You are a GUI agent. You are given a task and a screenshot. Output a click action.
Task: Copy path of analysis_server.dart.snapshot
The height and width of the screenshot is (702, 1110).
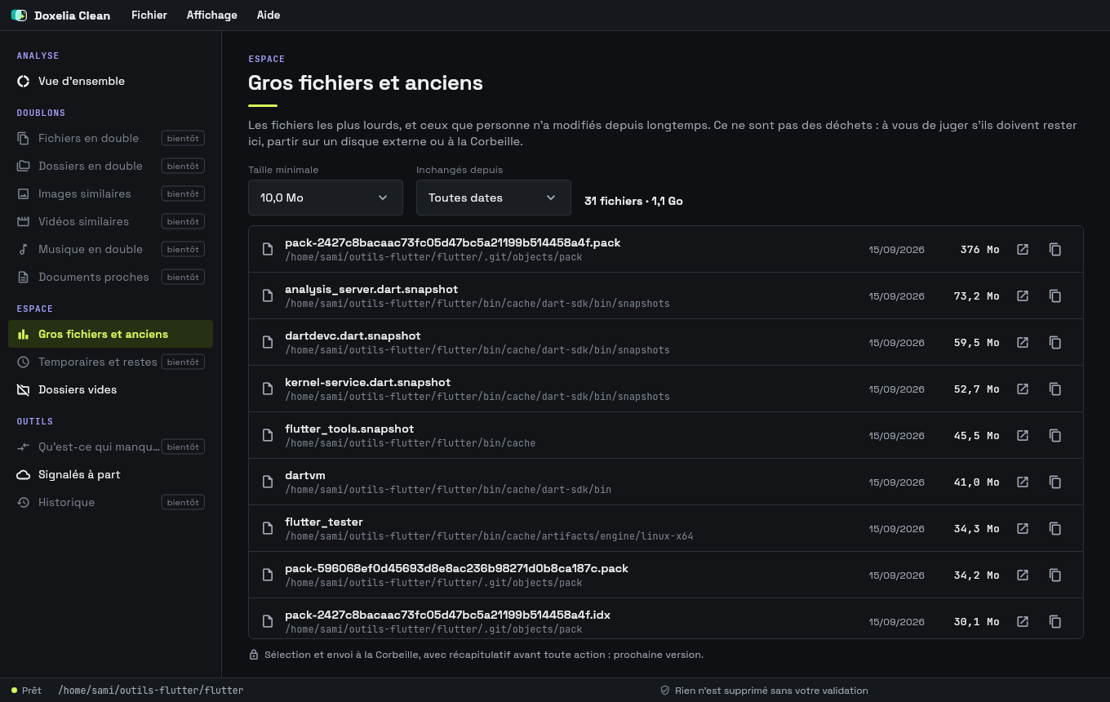point(1055,295)
